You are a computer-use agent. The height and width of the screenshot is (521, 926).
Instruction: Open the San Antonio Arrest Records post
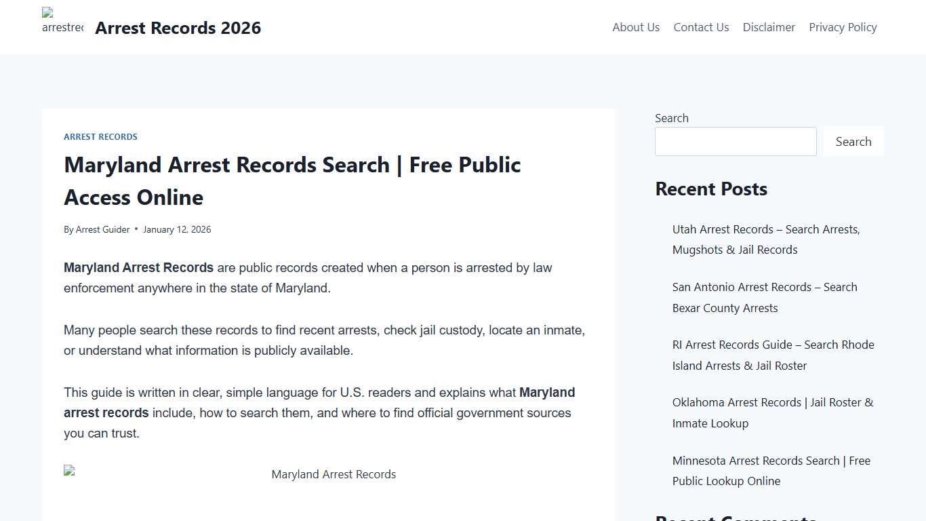[x=765, y=297]
